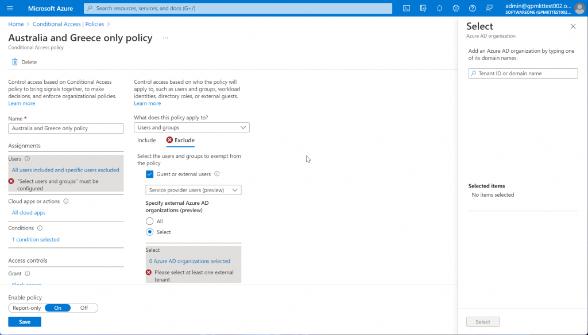The width and height of the screenshot is (588, 335).
Task: Open portal settings gear
Action: pyautogui.click(x=456, y=8)
